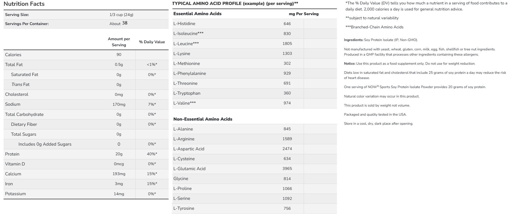
Task: Click the Non-Essential Amino Acids header
Action: pyautogui.click(x=203, y=119)
